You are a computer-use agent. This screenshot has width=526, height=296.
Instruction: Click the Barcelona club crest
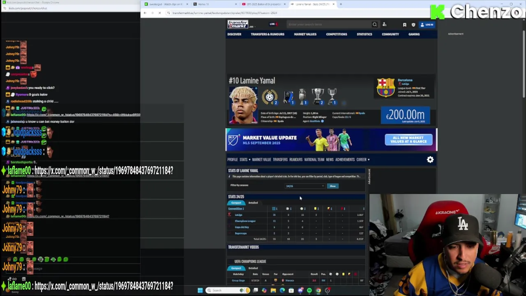[x=385, y=87]
